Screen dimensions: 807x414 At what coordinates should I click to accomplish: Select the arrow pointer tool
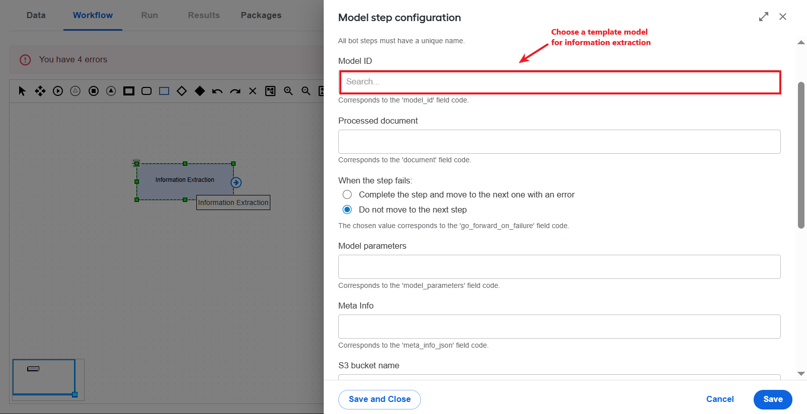click(22, 91)
